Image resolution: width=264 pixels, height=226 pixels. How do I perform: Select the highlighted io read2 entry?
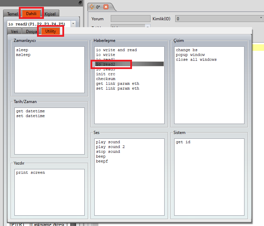tap(106, 64)
